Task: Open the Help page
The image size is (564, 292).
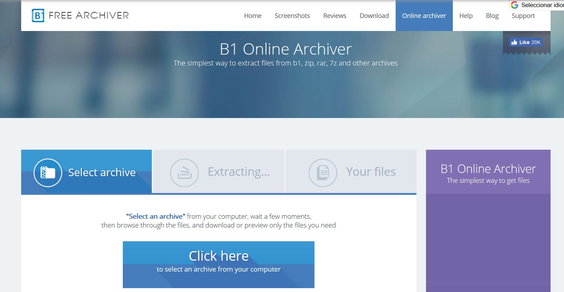Action: [x=466, y=15]
